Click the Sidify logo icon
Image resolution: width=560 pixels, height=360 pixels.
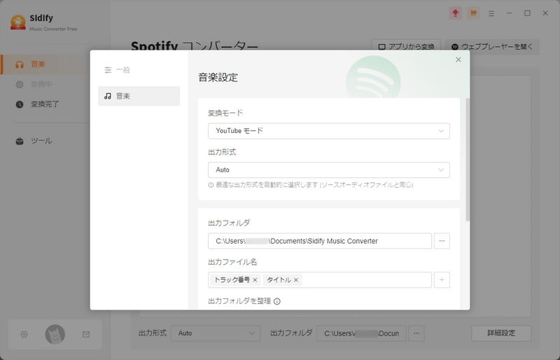(x=18, y=22)
